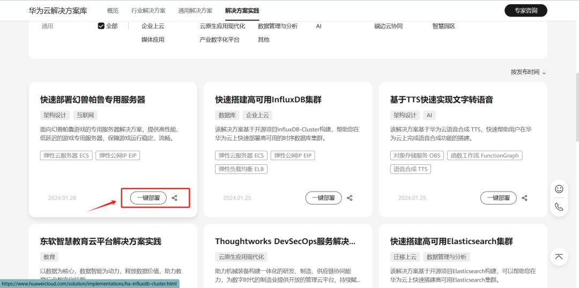This screenshot has width=579, height=288.
Task: Click 弹性云服务器 ECS tag on InfluxDB card
Action: click(x=241, y=156)
